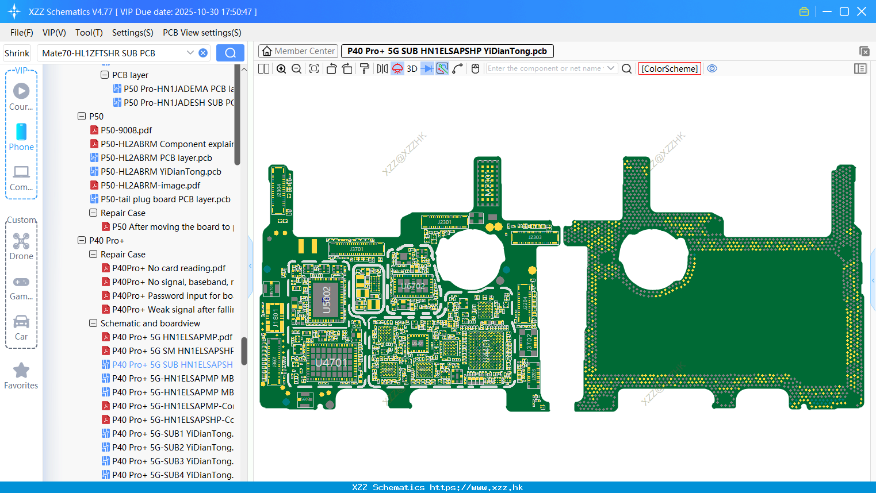This screenshot has height=493, width=876.
Task: Collapse the PCB layer tree node
Action: click(x=105, y=75)
